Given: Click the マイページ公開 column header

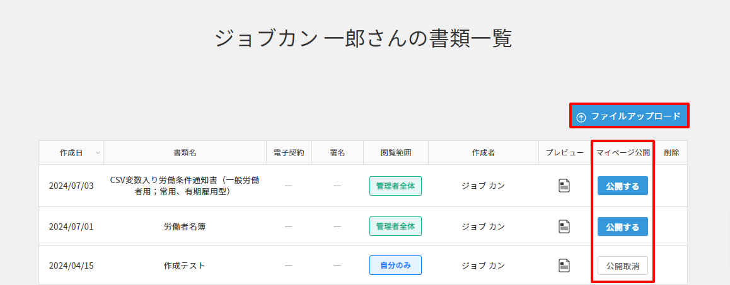Looking at the screenshot, I should coord(623,153).
